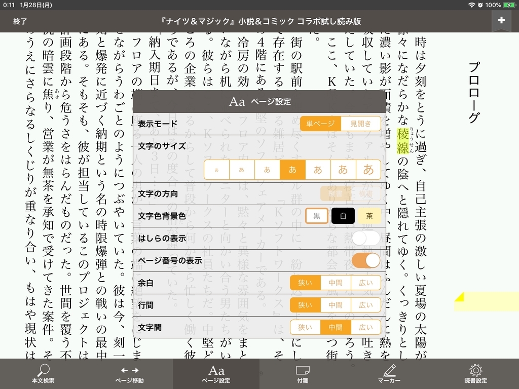519x389 pixels.
Task: Select the 白 background color option
Action: [x=343, y=215]
